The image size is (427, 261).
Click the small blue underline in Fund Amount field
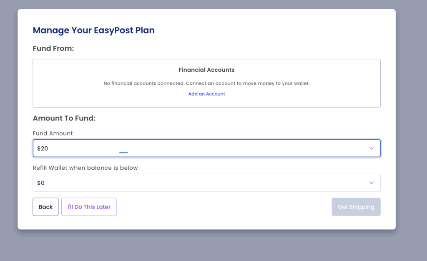click(123, 153)
